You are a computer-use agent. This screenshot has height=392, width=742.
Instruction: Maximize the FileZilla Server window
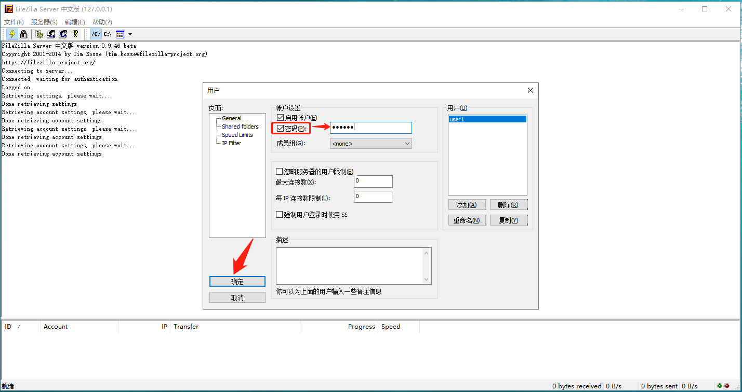coord(705,9)
